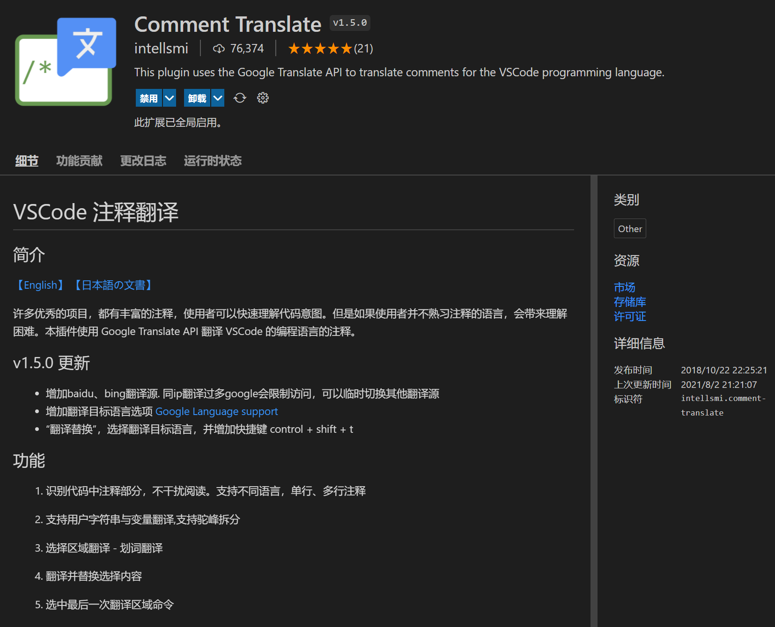Click the Comment Translate extension icon

[x=64, y=61]
